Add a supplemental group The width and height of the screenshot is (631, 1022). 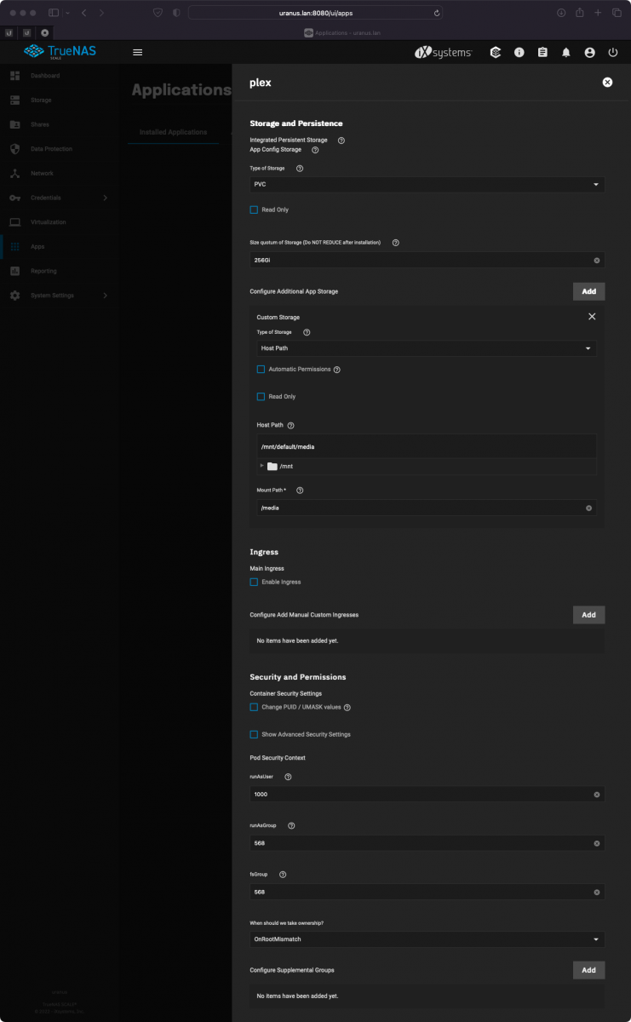[588, 970]
